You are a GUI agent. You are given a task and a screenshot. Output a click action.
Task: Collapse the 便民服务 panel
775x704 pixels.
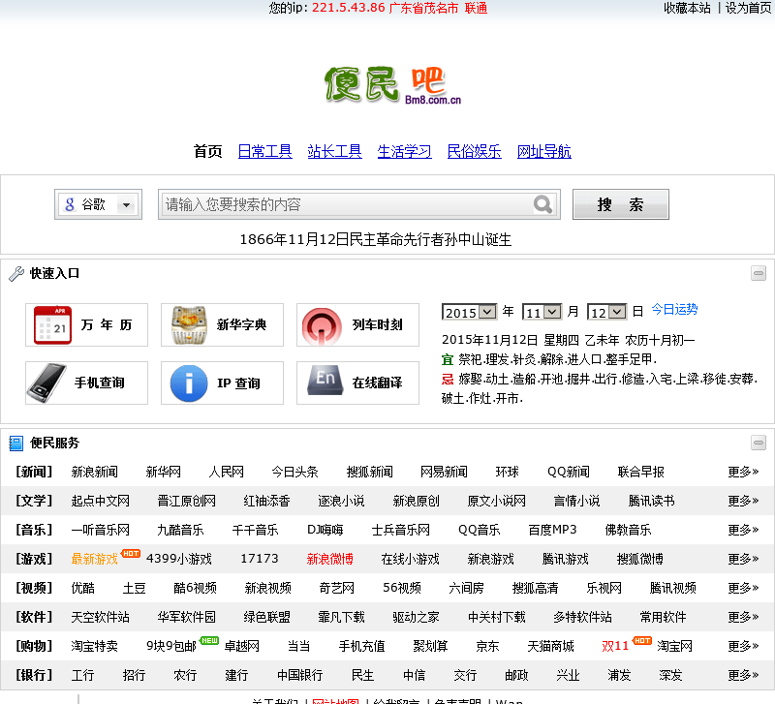click(759, 443)
